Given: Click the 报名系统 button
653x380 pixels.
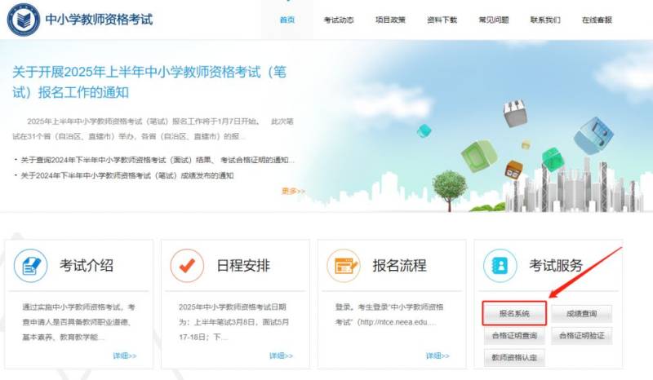Looking at the screenshot, I should [x=514, y=313].
